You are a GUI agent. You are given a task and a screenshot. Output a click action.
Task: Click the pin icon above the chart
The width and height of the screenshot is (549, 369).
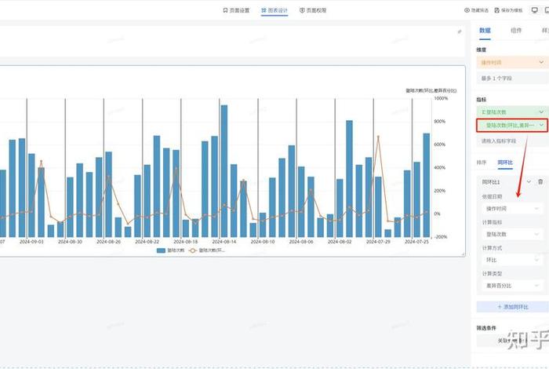pos(460,32)
